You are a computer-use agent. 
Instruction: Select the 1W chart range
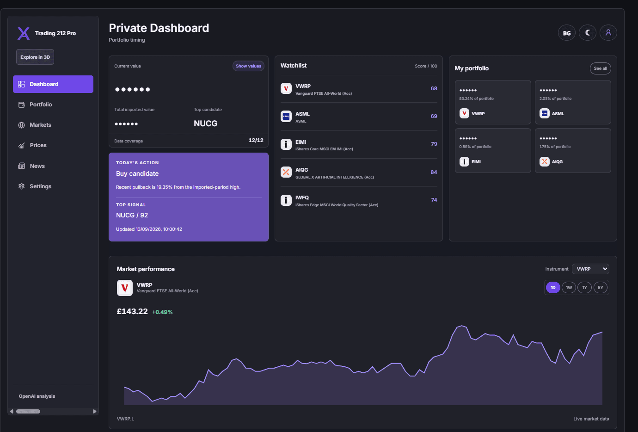pyautogui.click(x=569, y=288)
